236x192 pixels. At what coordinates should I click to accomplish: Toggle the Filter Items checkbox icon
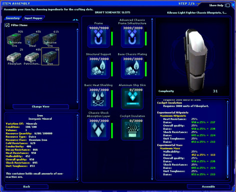(x=7, y=25)
